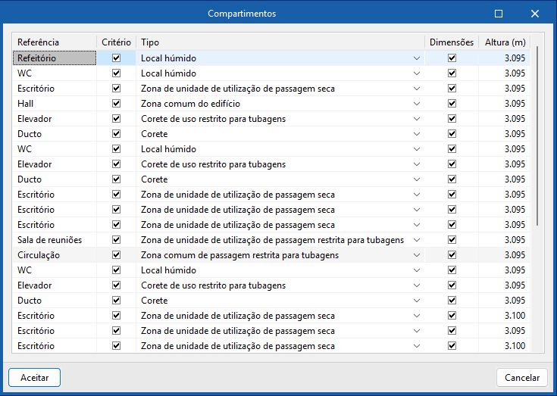Select the Refeitório reference cell
Image resolution: width=557 pixels, height=396 pixels.
[x=55, y=58]
